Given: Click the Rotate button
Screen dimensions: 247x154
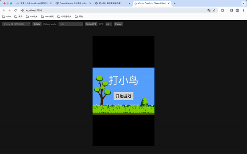Looking at the screenshot, I should pyautogui.click(x=37, y=24).
